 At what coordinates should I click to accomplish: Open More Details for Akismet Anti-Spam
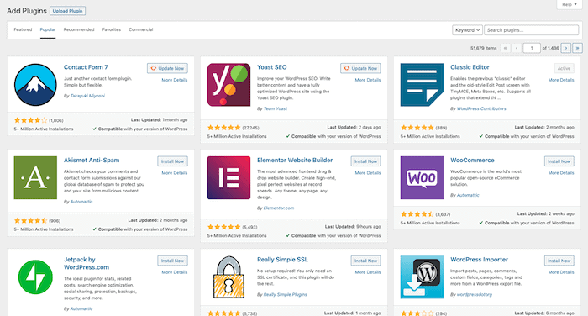tap(175, 173)
